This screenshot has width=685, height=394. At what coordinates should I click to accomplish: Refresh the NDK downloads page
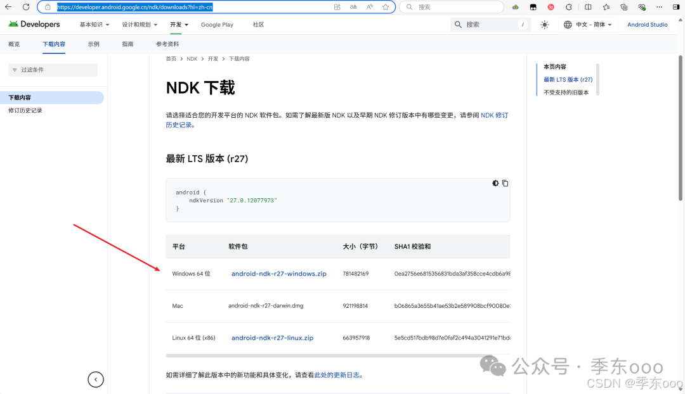(x=26, y=7)
